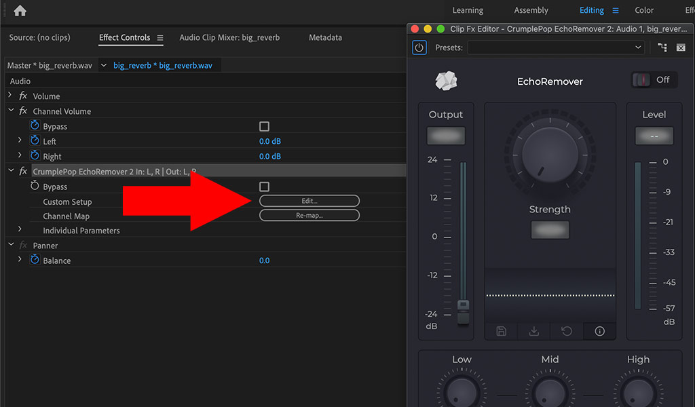Switch to Source (no clips) tab
The height and width of the screenshot is (407, 695).
[x=39, y=37]
